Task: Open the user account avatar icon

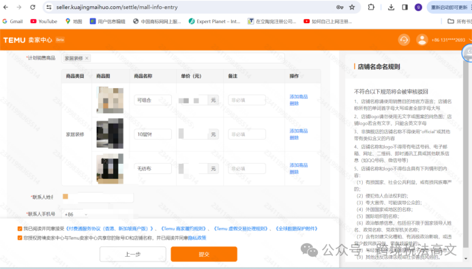Action: 422,40
